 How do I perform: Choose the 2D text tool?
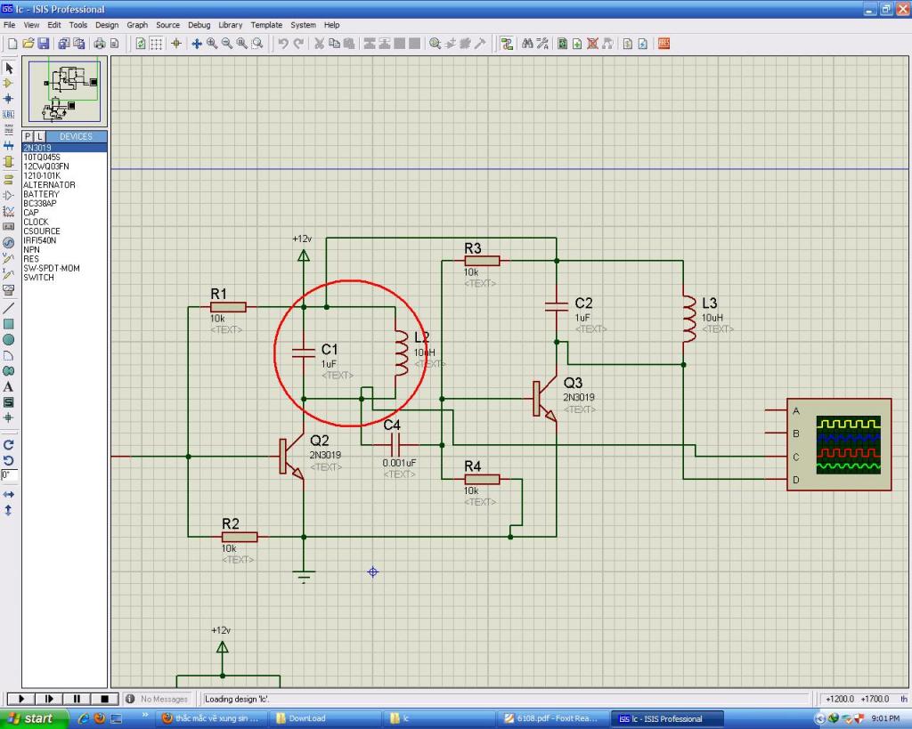click(9, 386)
